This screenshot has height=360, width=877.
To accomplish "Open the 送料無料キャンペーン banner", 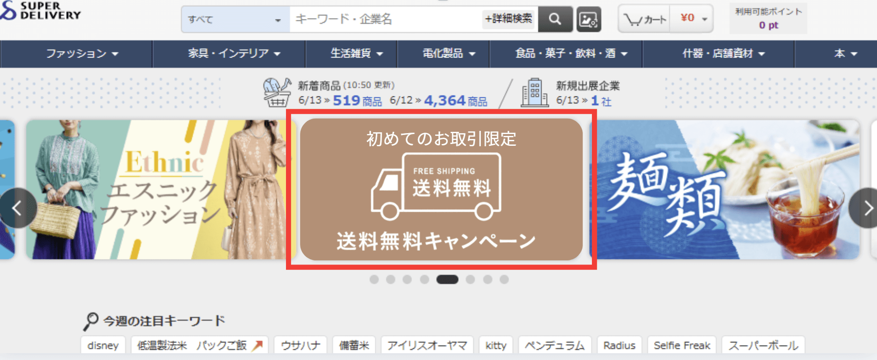I will [441, 190].
